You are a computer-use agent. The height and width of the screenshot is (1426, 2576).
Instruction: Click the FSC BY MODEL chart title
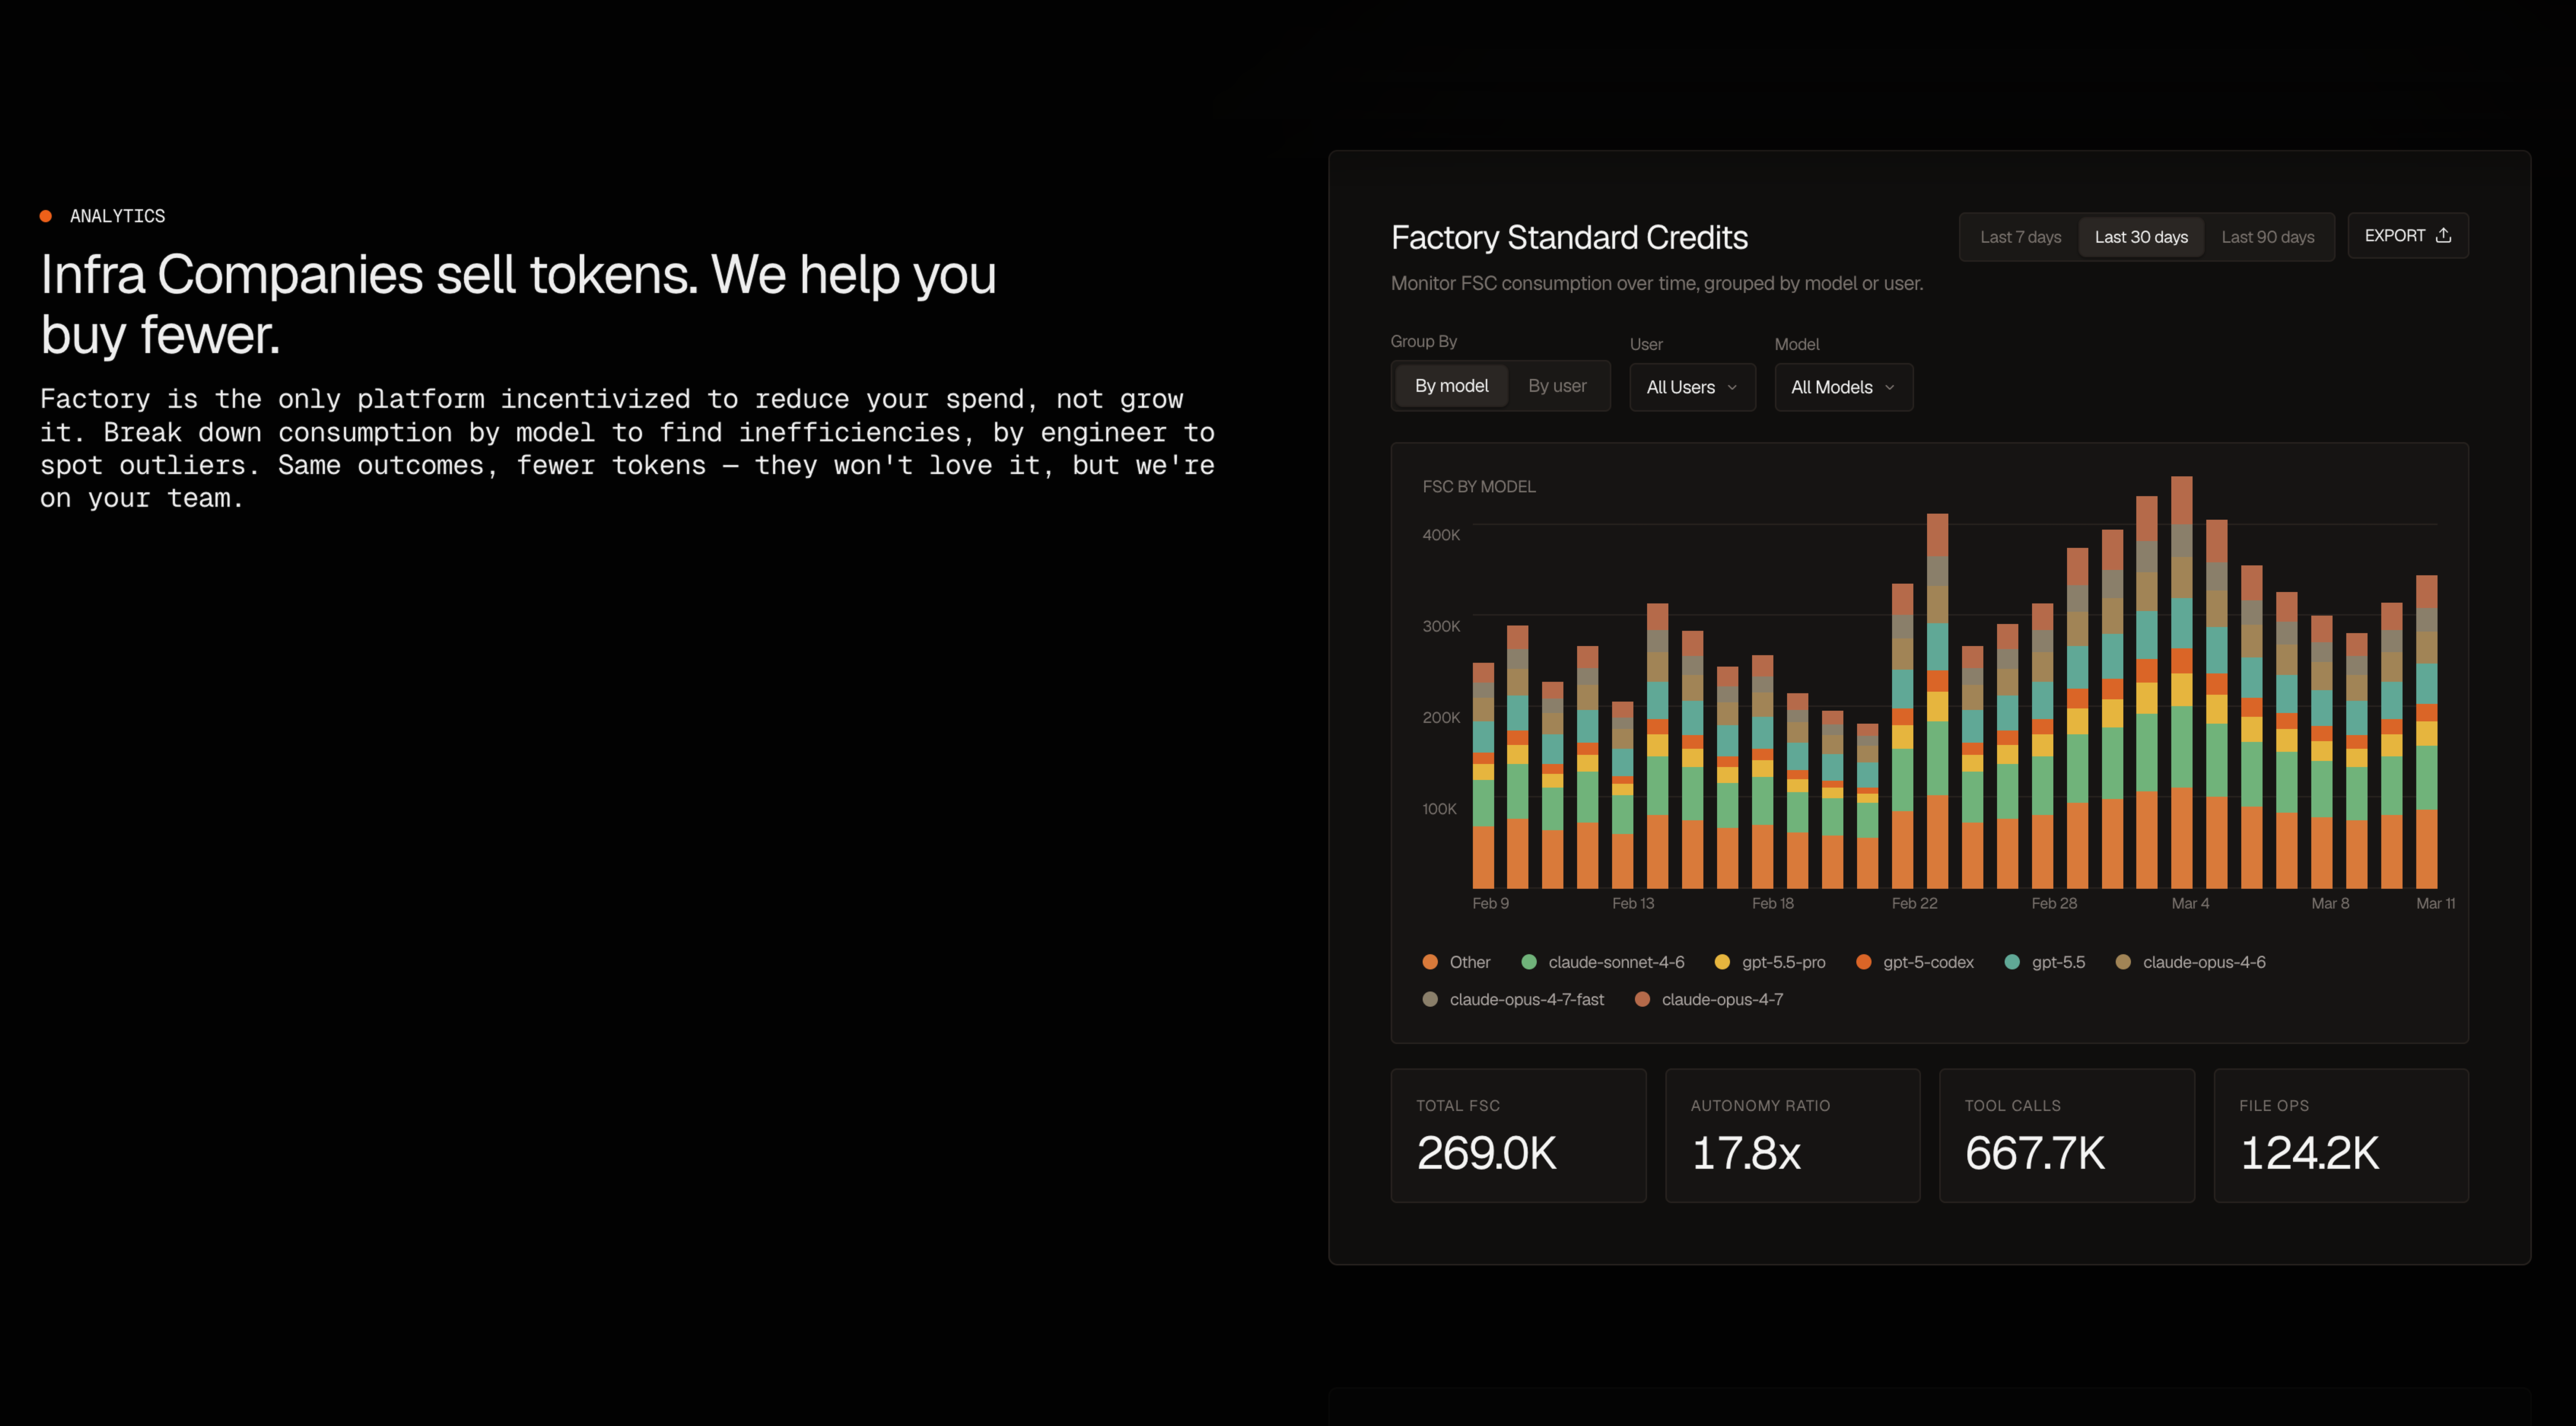1479,487
